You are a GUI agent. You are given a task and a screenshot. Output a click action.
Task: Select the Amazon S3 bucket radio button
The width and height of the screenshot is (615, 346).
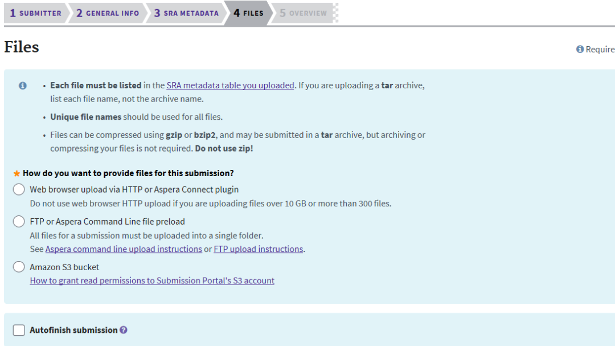19,267
